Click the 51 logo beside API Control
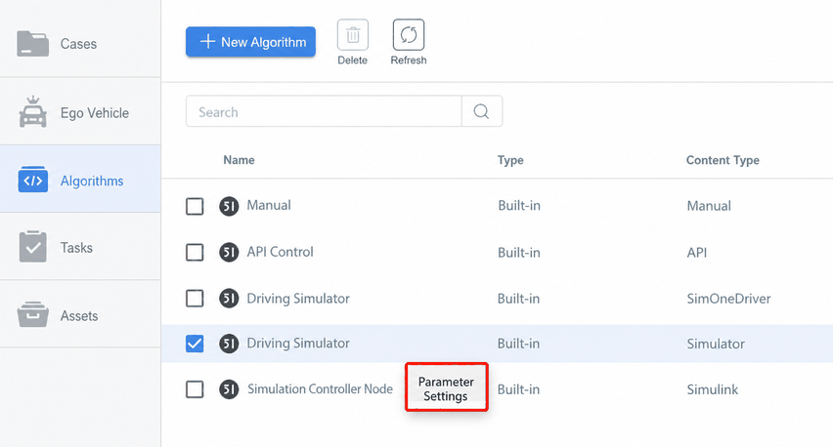 [x=229, y=253]
